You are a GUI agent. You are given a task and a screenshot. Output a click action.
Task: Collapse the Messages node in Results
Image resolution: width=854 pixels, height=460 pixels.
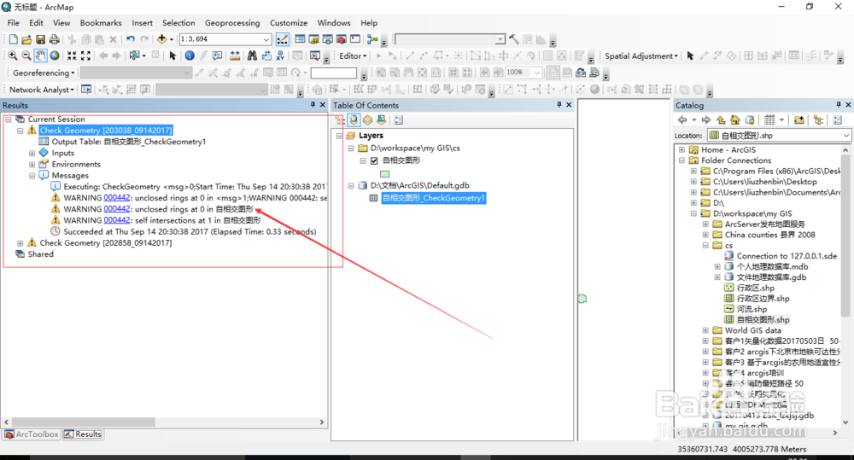pos(32,176)
